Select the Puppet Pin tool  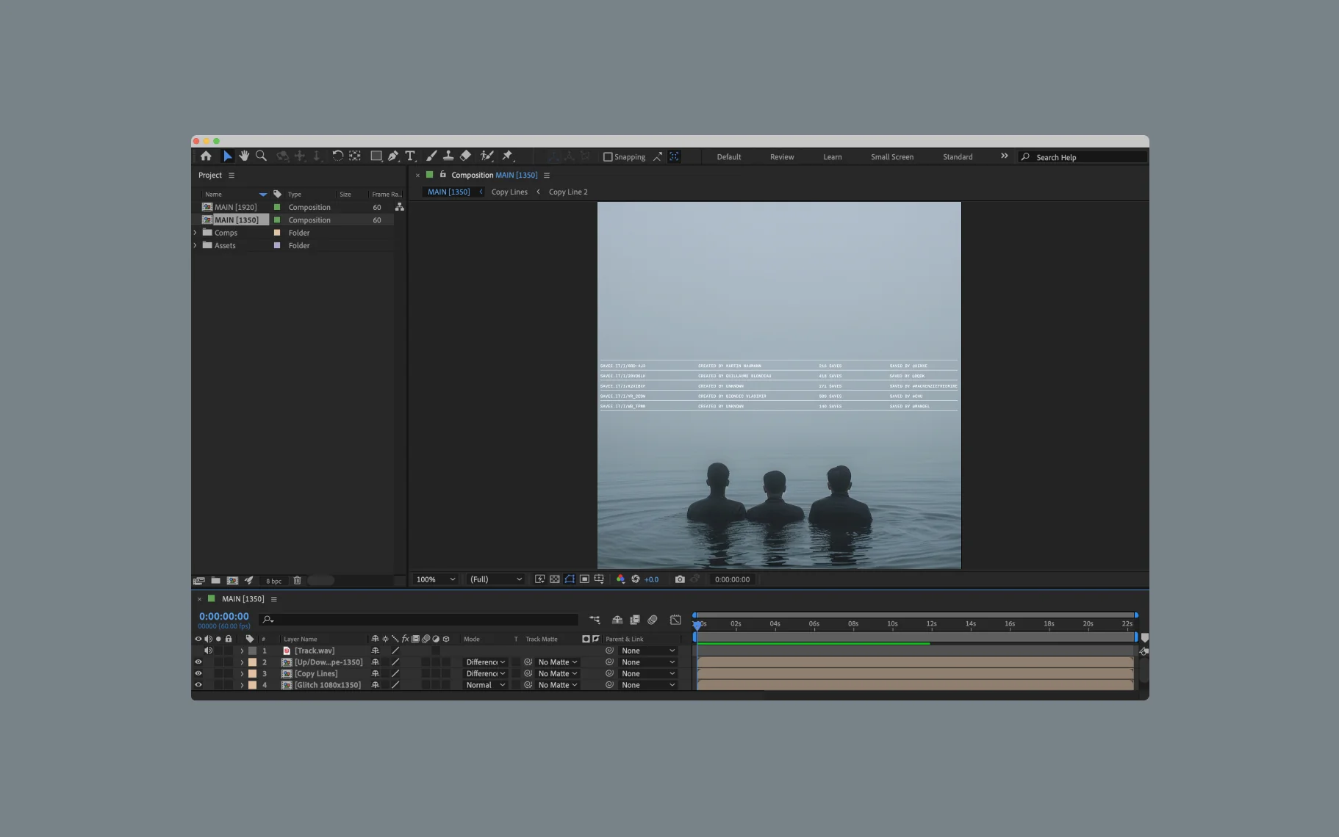tap(507, 156)
